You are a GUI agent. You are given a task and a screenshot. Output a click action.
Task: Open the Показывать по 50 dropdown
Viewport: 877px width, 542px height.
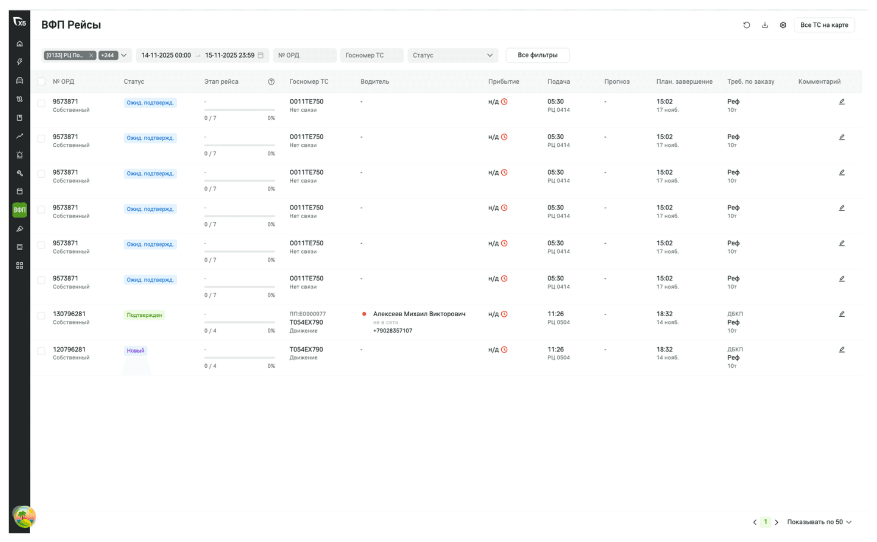coord(819,522)
